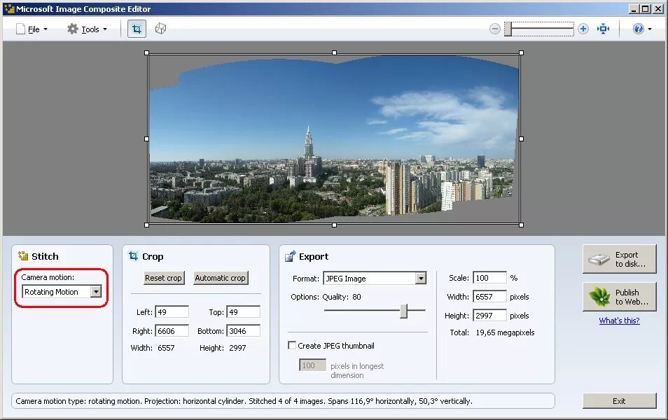
Task: Click the Bottom crop value field
Action: 243,331
